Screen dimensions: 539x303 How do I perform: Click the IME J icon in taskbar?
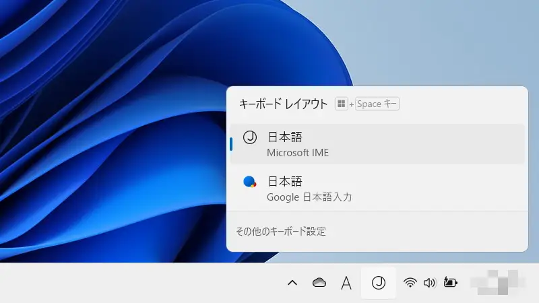[379, 283]
